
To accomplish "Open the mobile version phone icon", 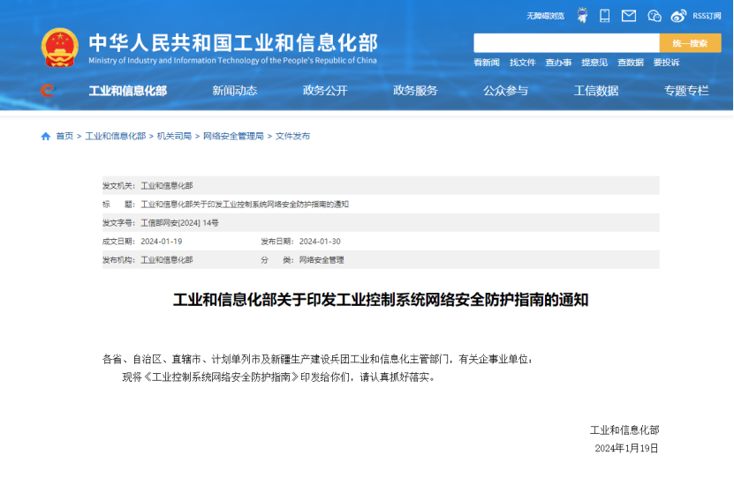I will pos(605,16).
